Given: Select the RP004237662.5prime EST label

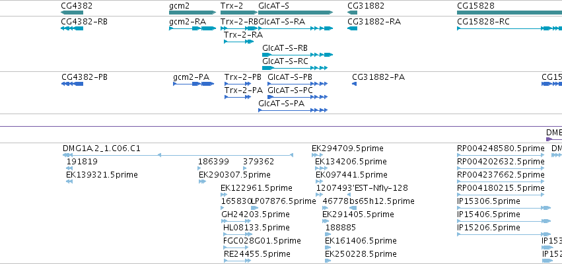Looking at the screenshot, I should tap(501, 175).
